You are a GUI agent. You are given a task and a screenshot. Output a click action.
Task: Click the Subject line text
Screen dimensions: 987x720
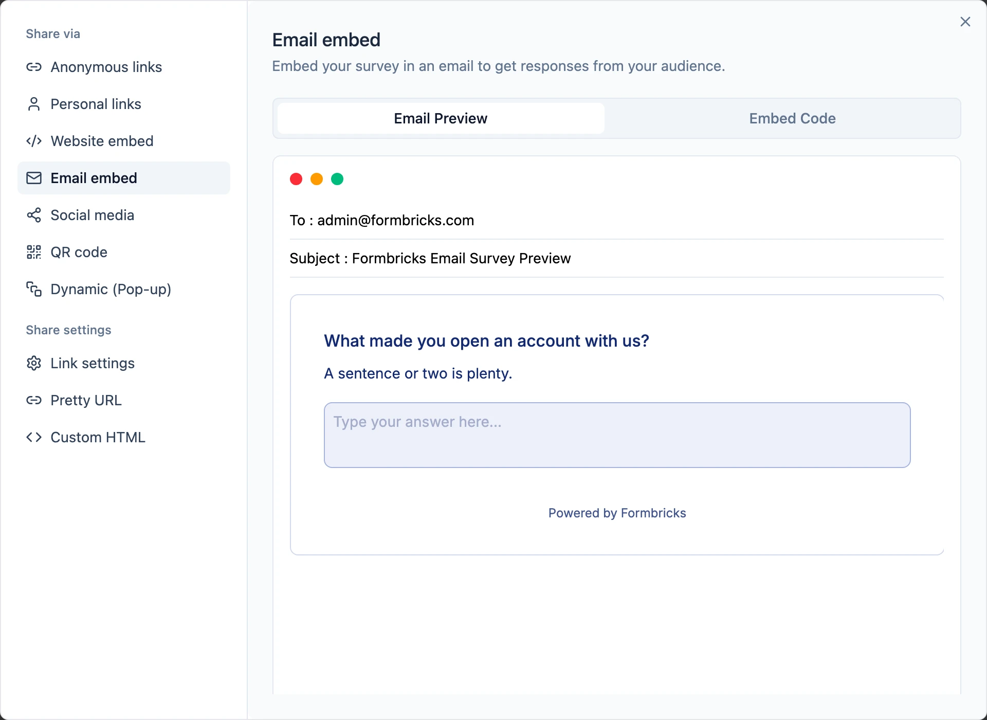[430, 258]
